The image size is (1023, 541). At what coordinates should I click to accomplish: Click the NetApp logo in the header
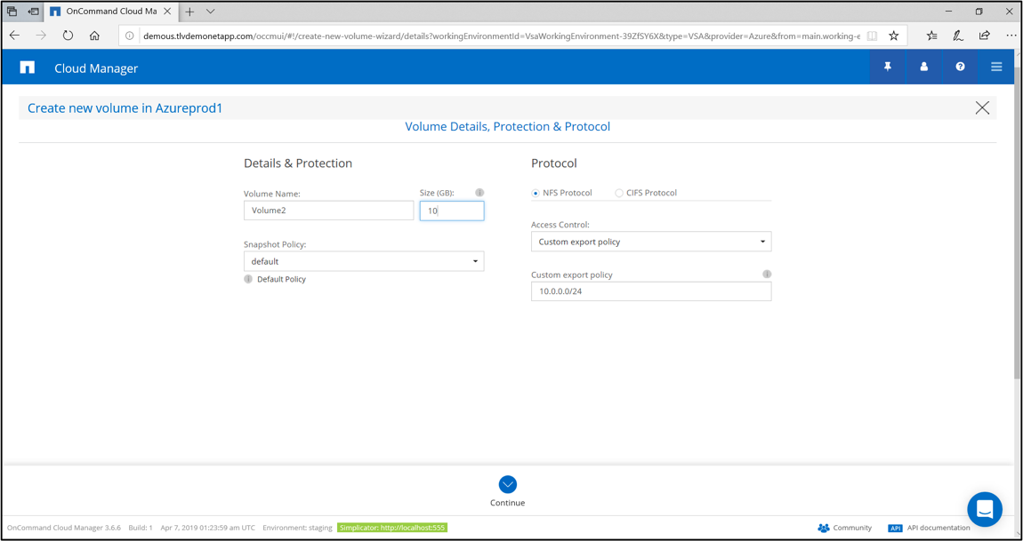pyautogui.click(x=28, y=68)
